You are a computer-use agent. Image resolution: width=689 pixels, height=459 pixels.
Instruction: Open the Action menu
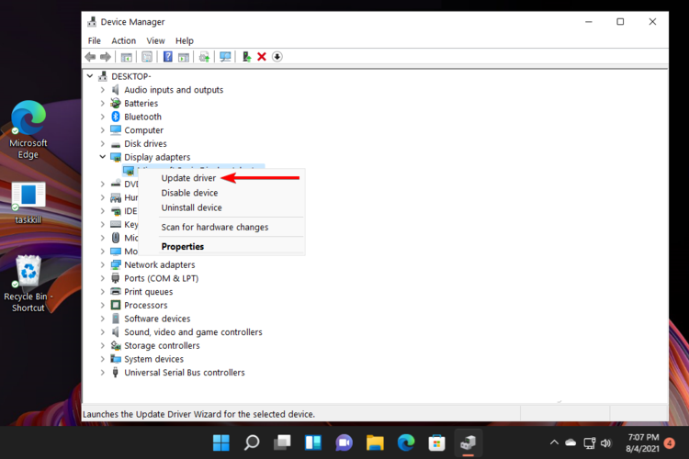[123, 40]
